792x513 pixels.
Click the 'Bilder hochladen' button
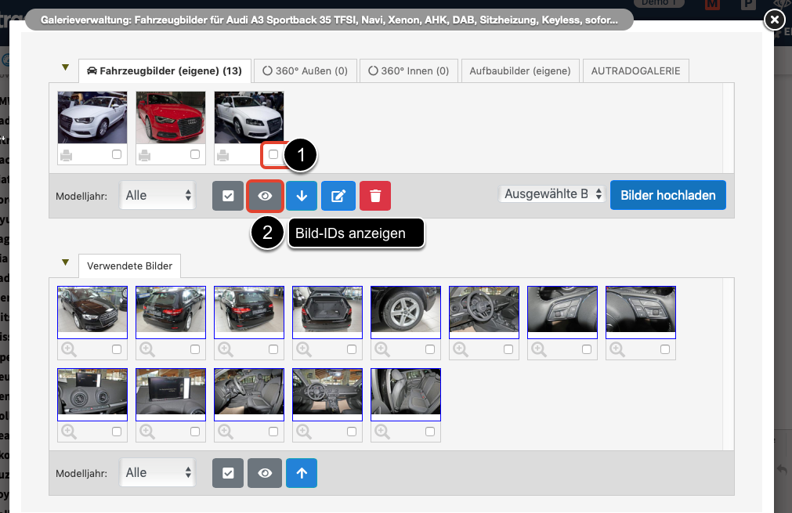coord(668,195)
